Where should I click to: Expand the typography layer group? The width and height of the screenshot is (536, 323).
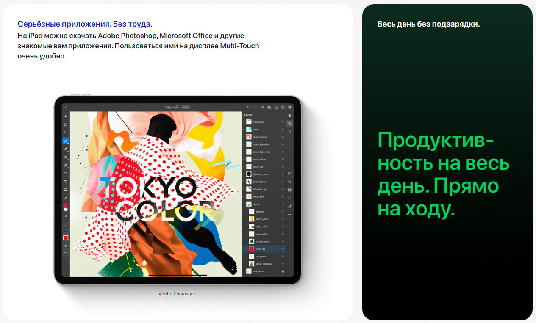pos(244,122)
